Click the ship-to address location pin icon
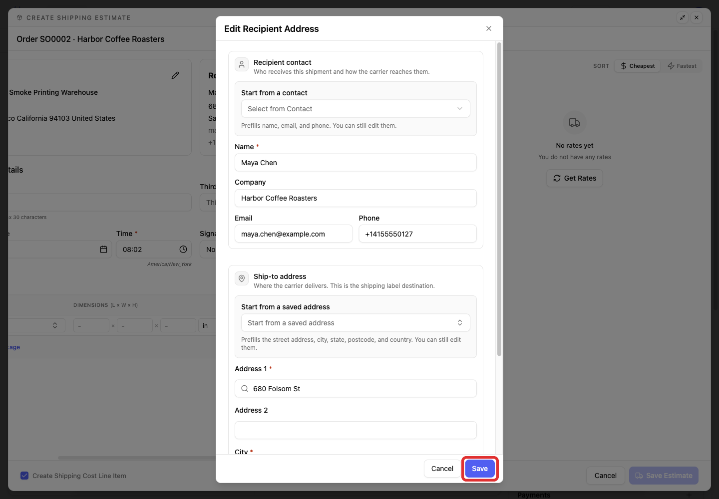719x499 pixels. coord(242,278)
